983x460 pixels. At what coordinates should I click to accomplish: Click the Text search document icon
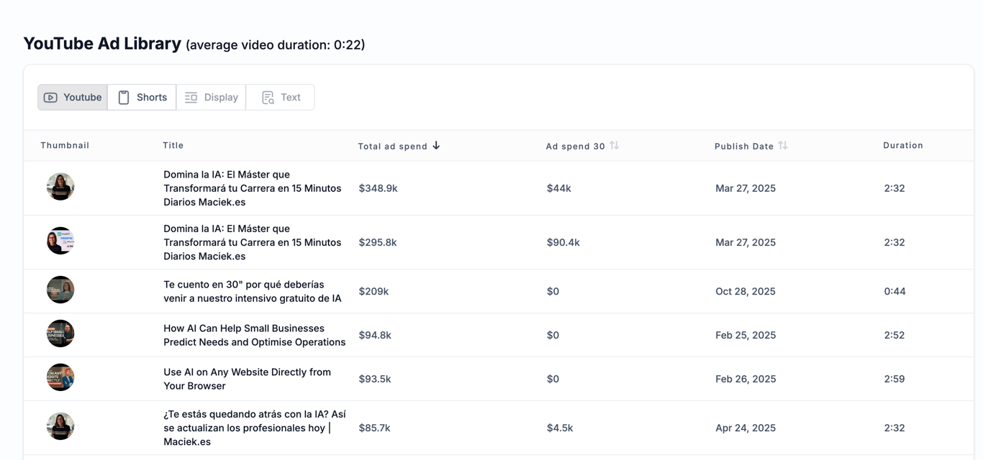[x=268, y=98]
